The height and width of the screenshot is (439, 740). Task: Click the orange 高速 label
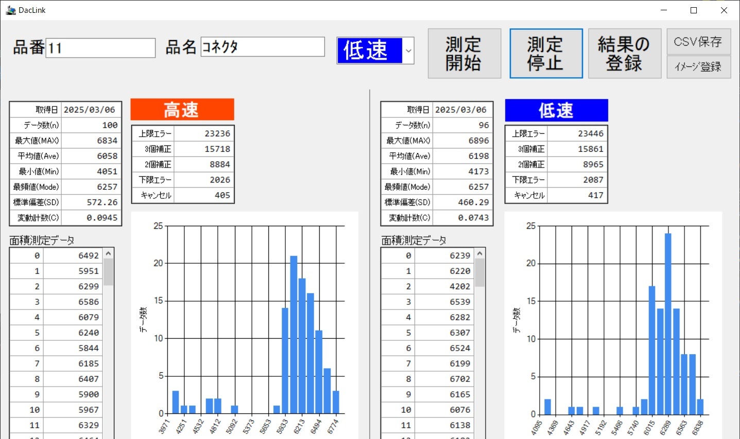pos(182,109)
